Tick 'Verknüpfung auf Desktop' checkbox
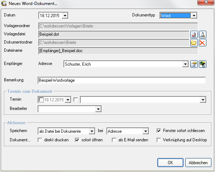 (159, 140)
